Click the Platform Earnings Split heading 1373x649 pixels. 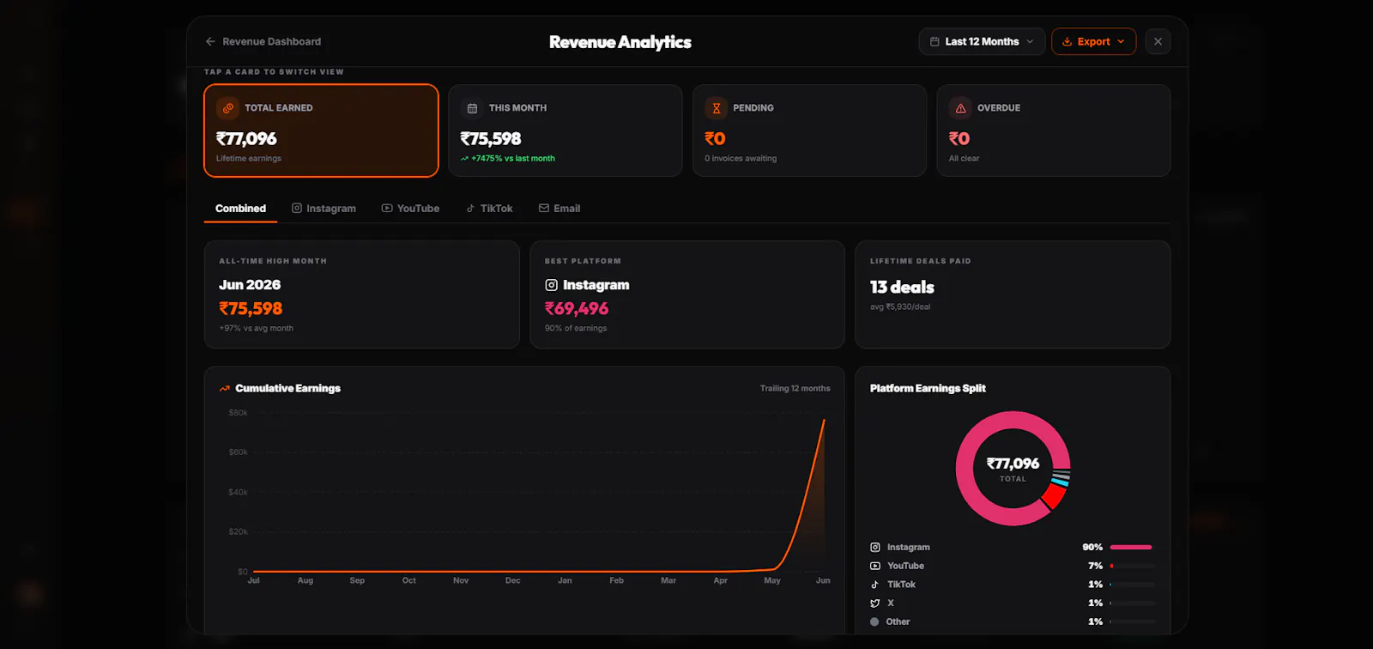pos(928,389)
